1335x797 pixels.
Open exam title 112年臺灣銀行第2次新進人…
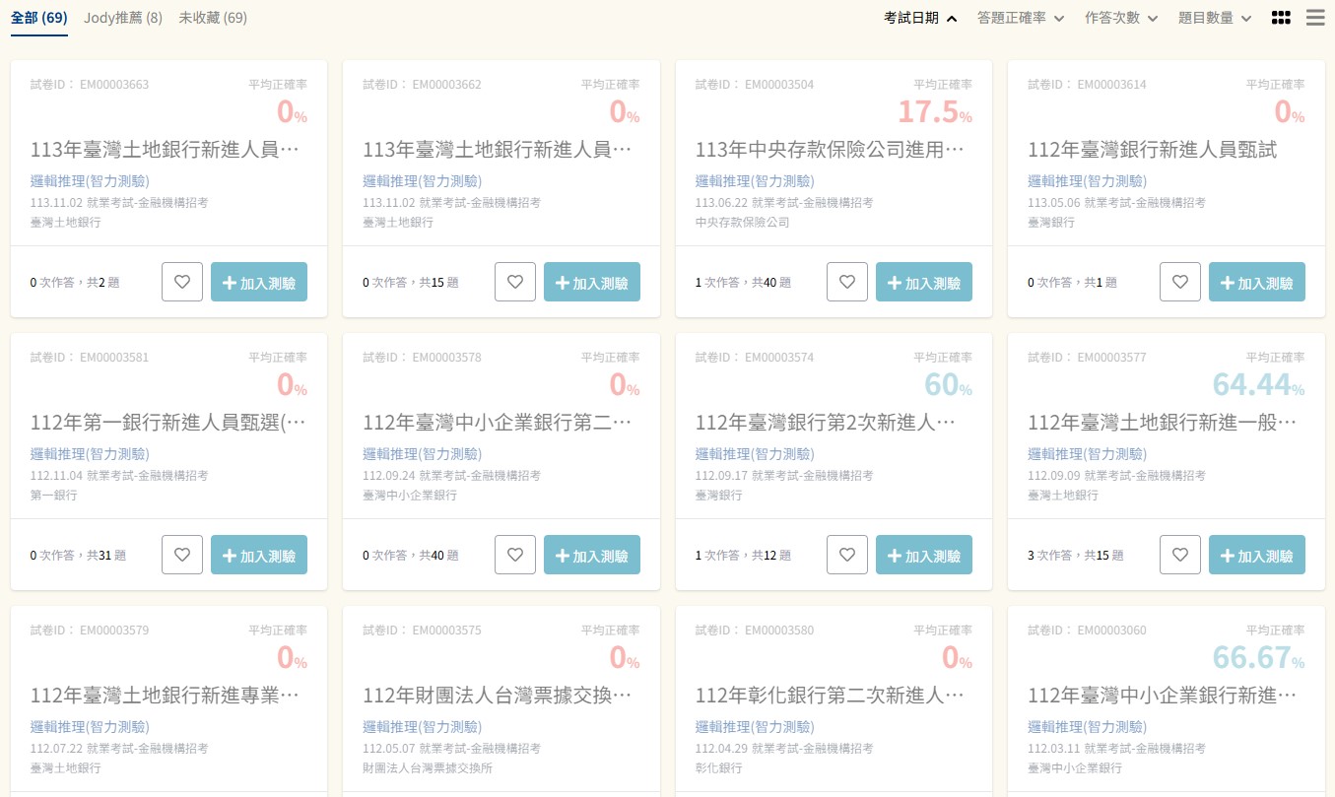(x=826, y=424)
